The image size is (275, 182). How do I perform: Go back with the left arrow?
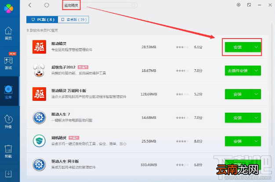coord(30,5)
